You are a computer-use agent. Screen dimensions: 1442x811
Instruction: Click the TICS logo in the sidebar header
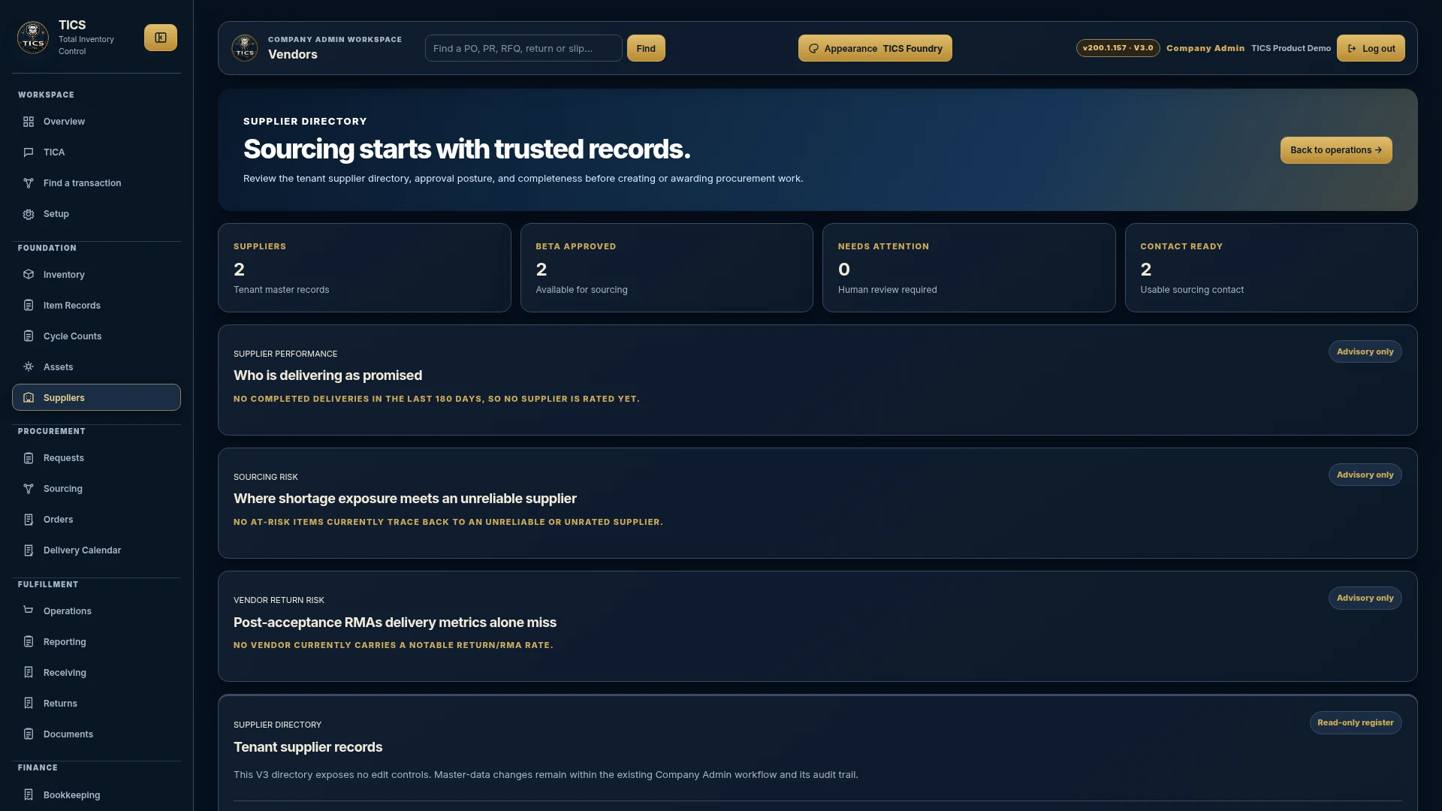point(33,38)
